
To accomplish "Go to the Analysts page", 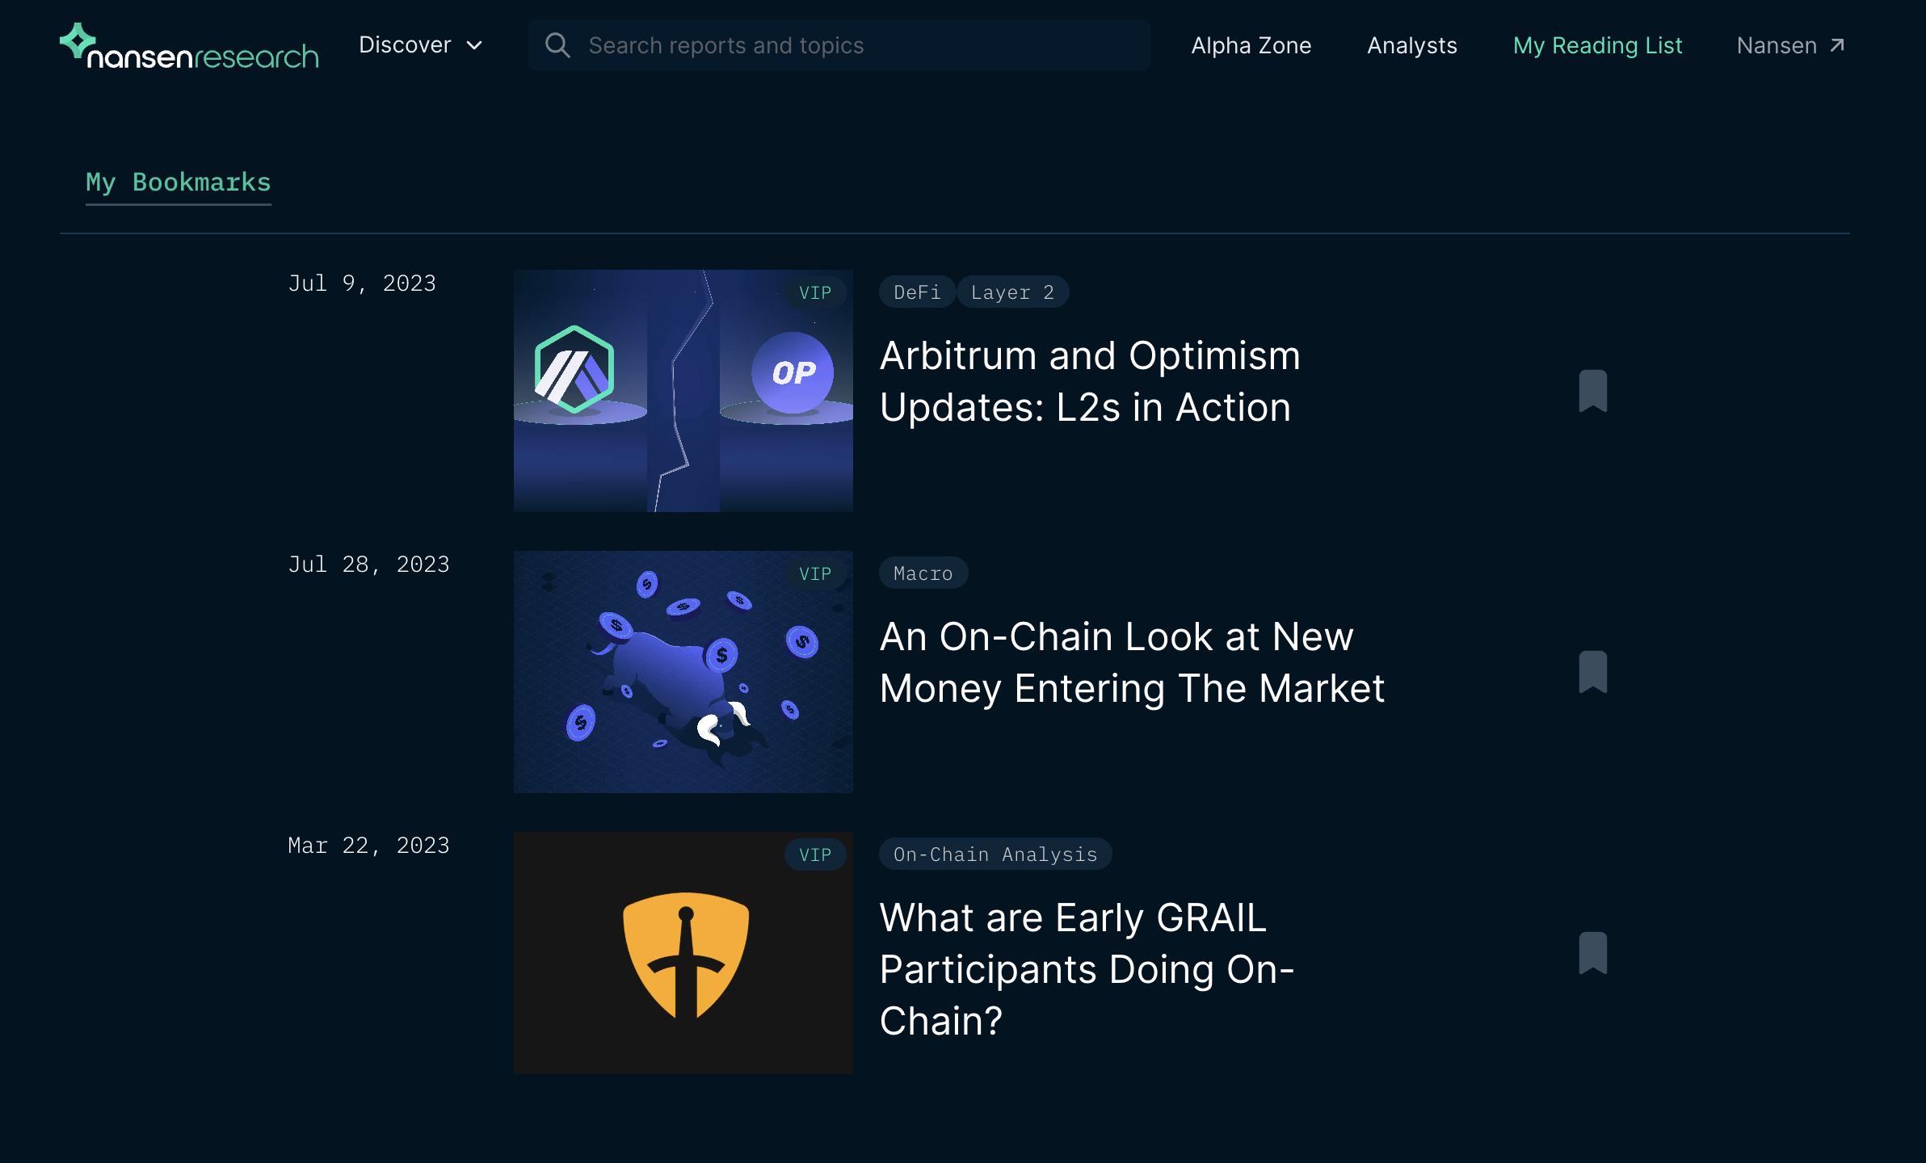I will click(x=1411, y=45).
